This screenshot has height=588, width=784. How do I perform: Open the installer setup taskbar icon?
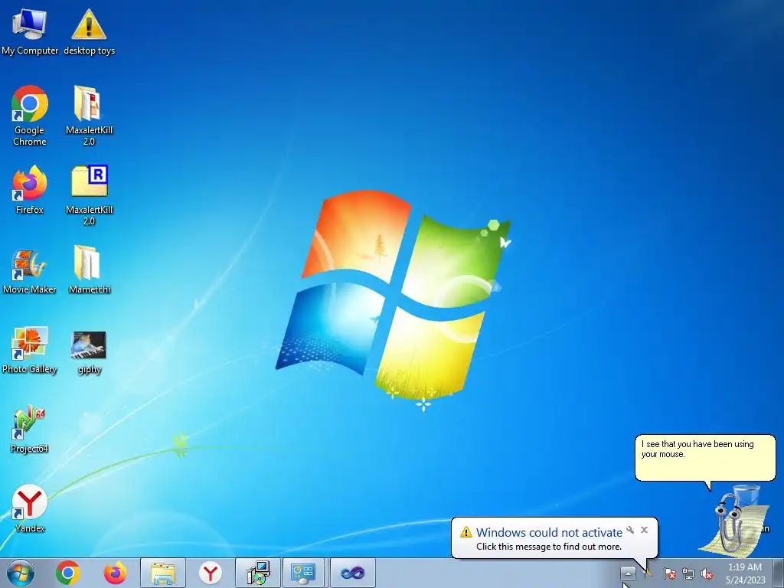click(x=258, y=573)
